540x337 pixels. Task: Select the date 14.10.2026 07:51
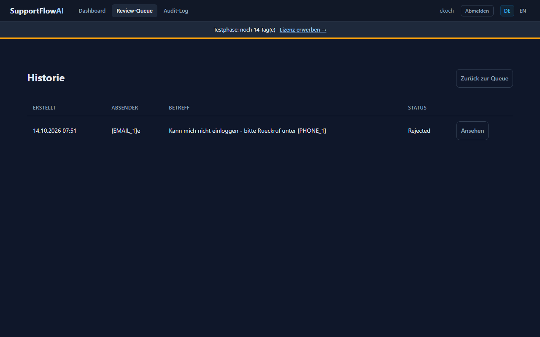point(55,131)
